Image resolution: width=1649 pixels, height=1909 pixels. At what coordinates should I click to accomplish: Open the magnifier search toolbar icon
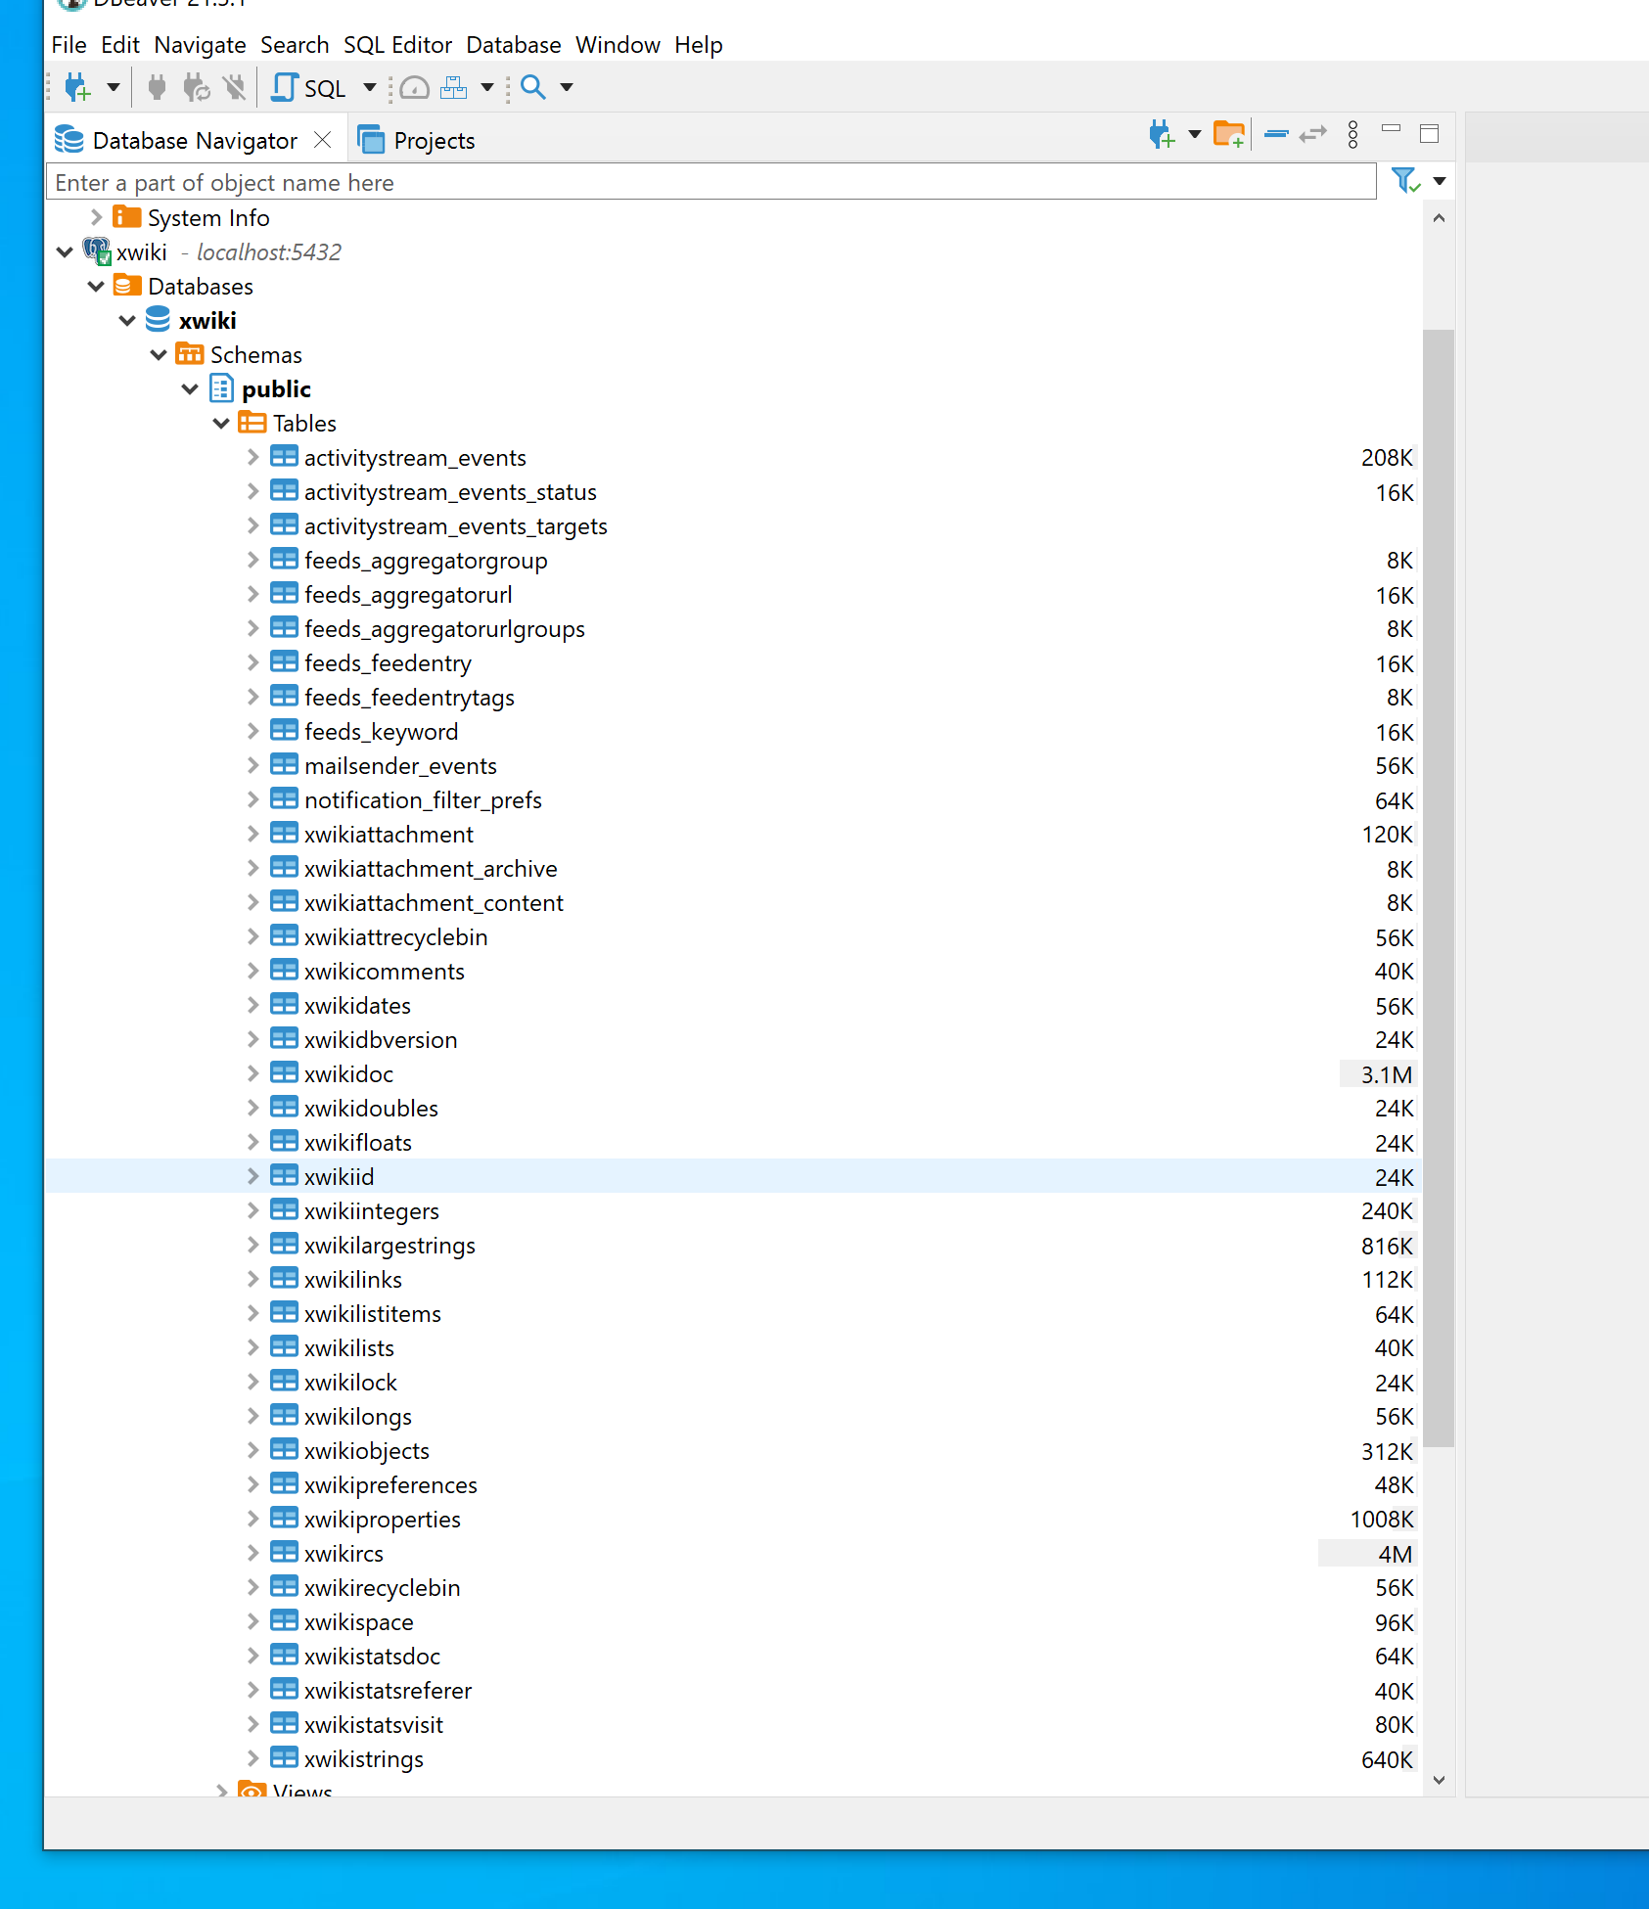point(533,88)
